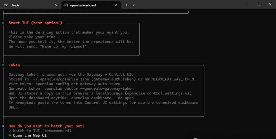Screen dimensions: 276x139
Task: Click the 'Gateway token: shared auth' line
Action: tap(71, 75)
